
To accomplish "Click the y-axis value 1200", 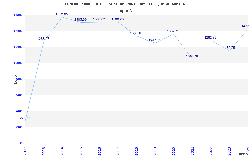I will (18, 47).
